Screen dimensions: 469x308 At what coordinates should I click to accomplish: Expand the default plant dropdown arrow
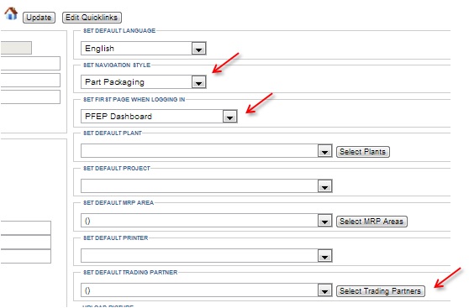tap(324, 151)
